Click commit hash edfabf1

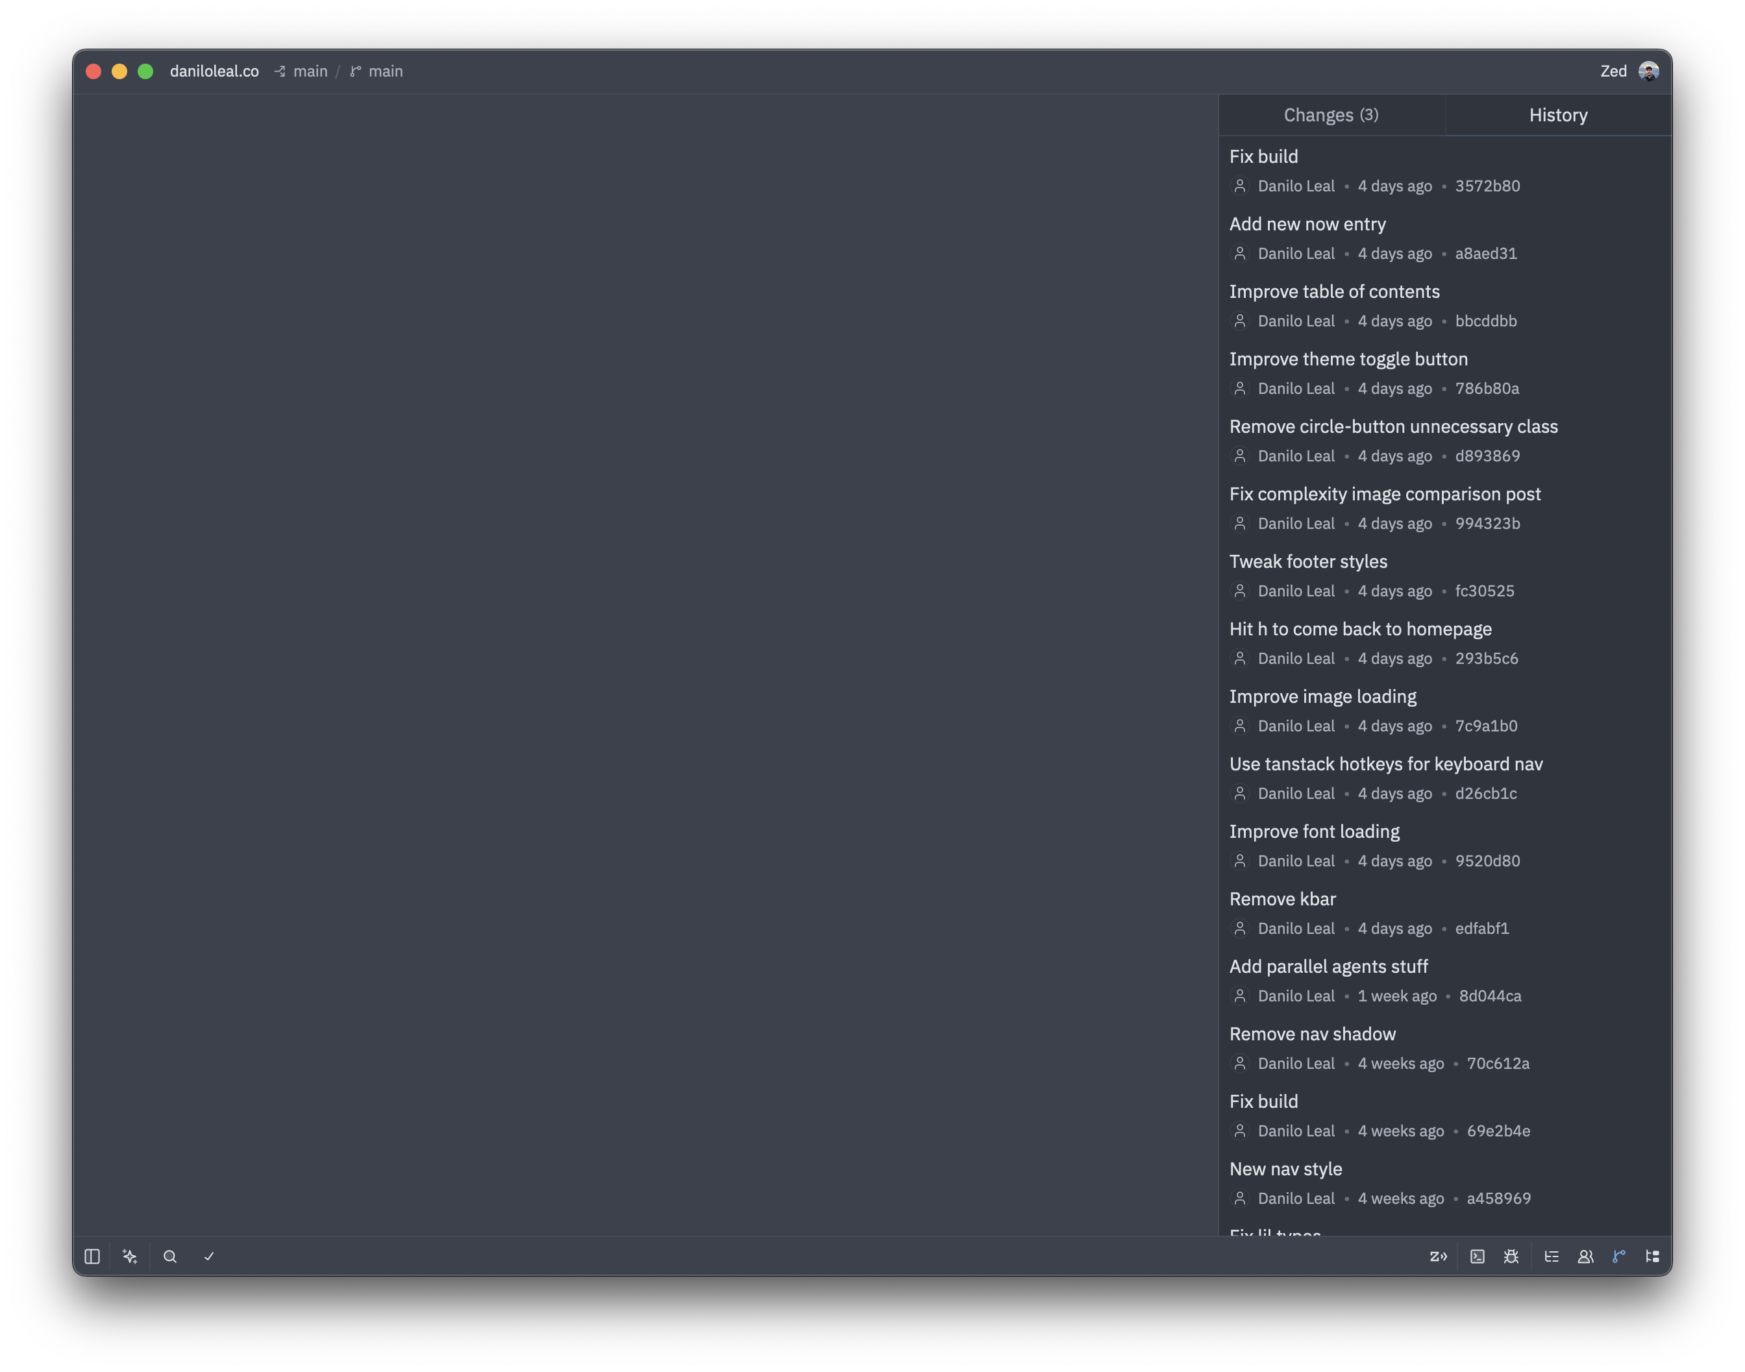pyautogui.click(x=1481, y=929)
